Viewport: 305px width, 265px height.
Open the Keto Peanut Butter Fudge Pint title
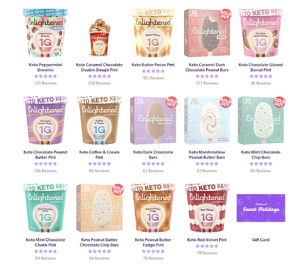pyautogui.click(x=153, y=242)
